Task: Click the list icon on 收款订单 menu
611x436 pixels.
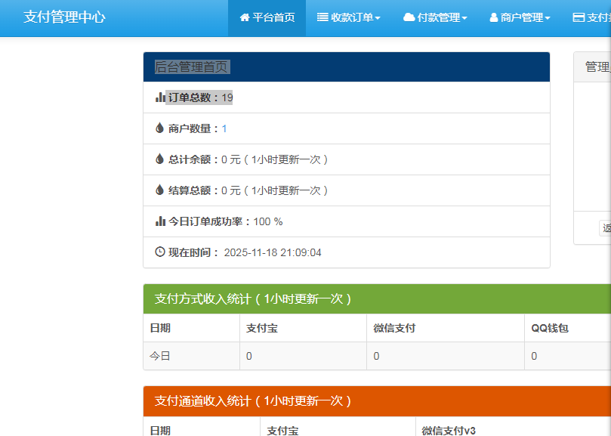Action: (x=321, y=17)
